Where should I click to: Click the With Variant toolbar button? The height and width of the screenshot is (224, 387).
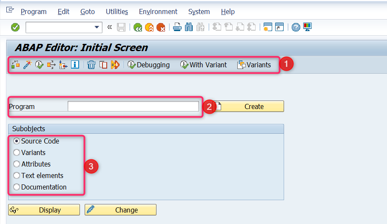203,65
